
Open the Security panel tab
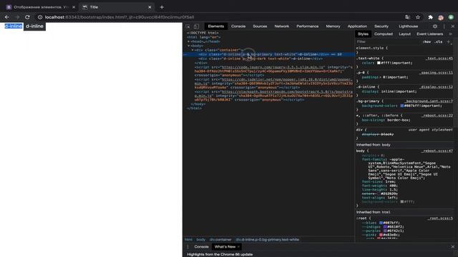[x=381, y=26]
